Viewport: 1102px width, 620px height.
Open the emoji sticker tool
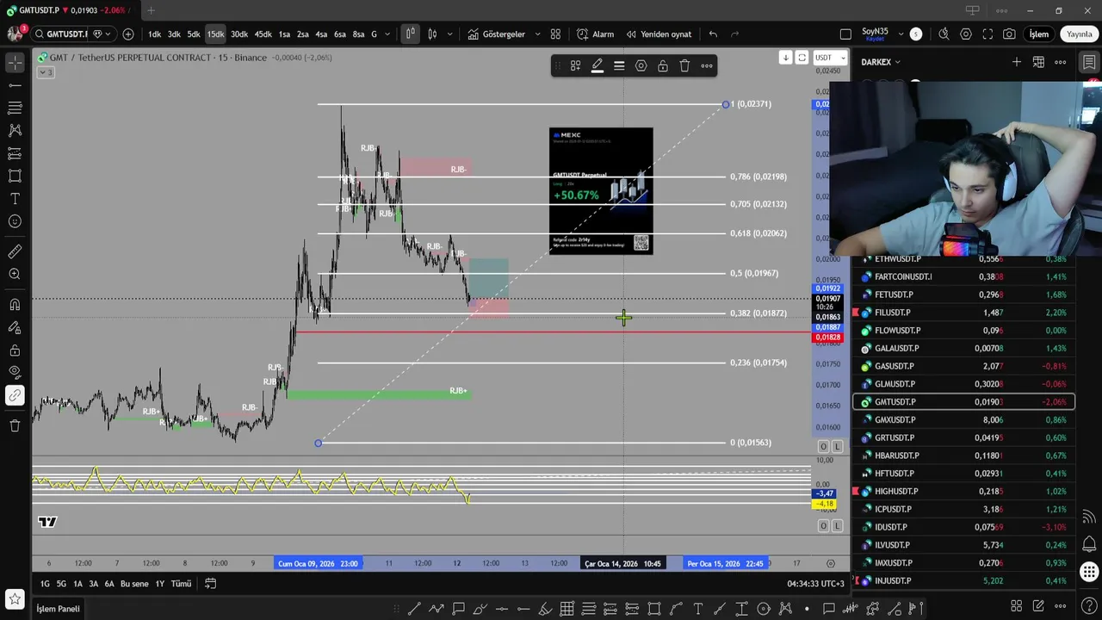tap(15, 221)
